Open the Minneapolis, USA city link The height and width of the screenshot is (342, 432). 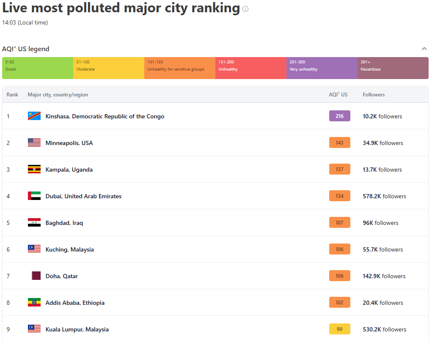69,143
